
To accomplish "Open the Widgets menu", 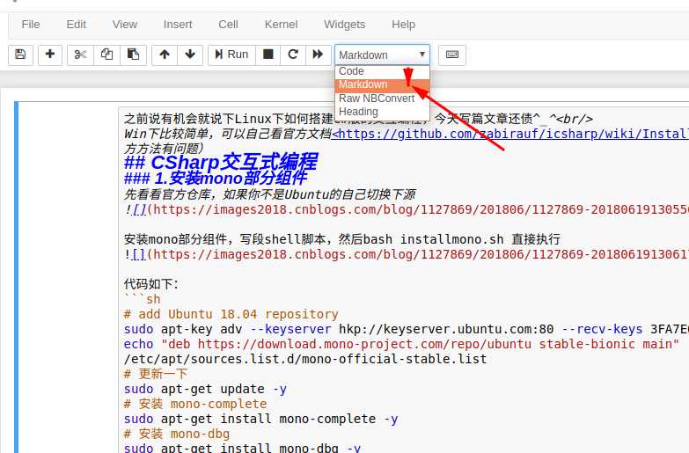I will point(345,25).
